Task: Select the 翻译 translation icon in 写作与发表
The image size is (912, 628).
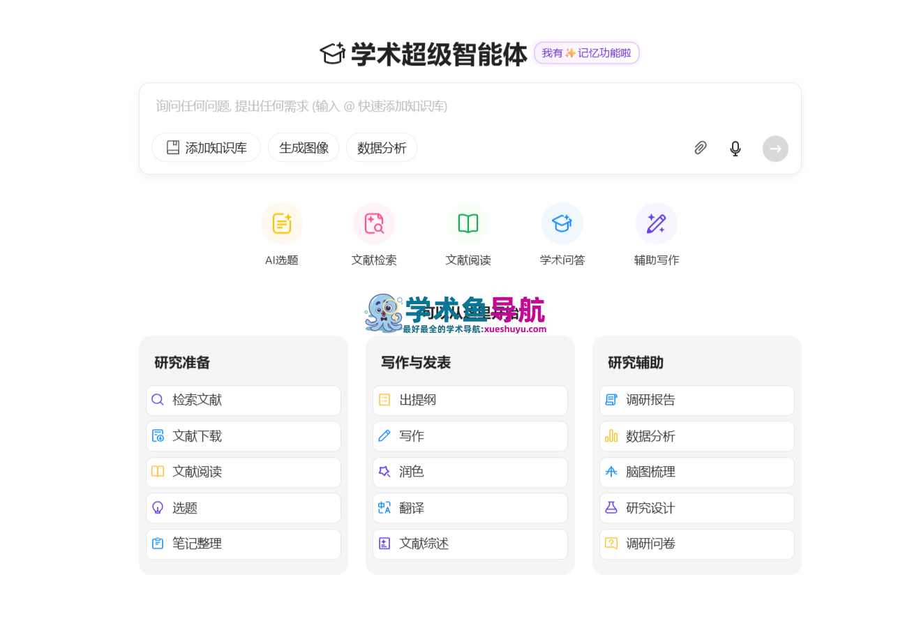Action: pos(384,508)
